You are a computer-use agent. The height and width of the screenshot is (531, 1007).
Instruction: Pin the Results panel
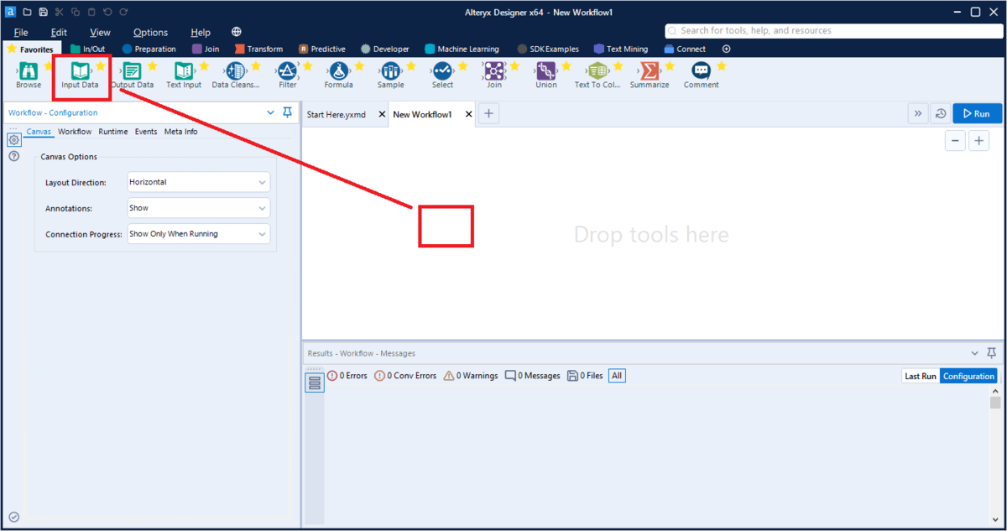[x=991, y=353]
